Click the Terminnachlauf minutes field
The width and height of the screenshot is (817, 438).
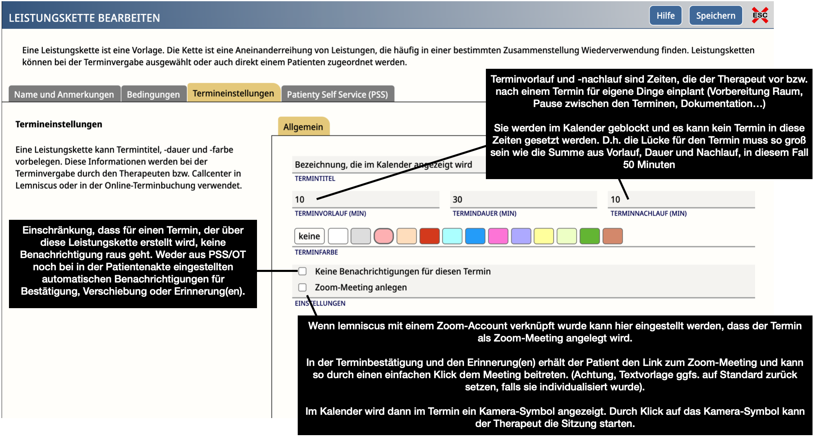[681, 199]
